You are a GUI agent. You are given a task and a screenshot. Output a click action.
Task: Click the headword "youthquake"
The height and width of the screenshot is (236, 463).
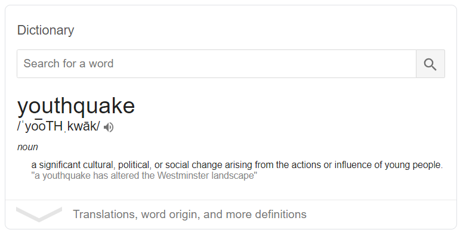click(x=76, y=105)
